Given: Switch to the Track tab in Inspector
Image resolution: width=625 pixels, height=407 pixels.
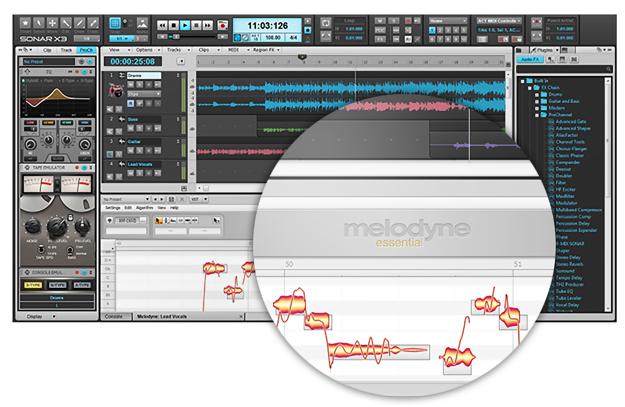Looking at the screenshot, I should [x=66, y=50].
